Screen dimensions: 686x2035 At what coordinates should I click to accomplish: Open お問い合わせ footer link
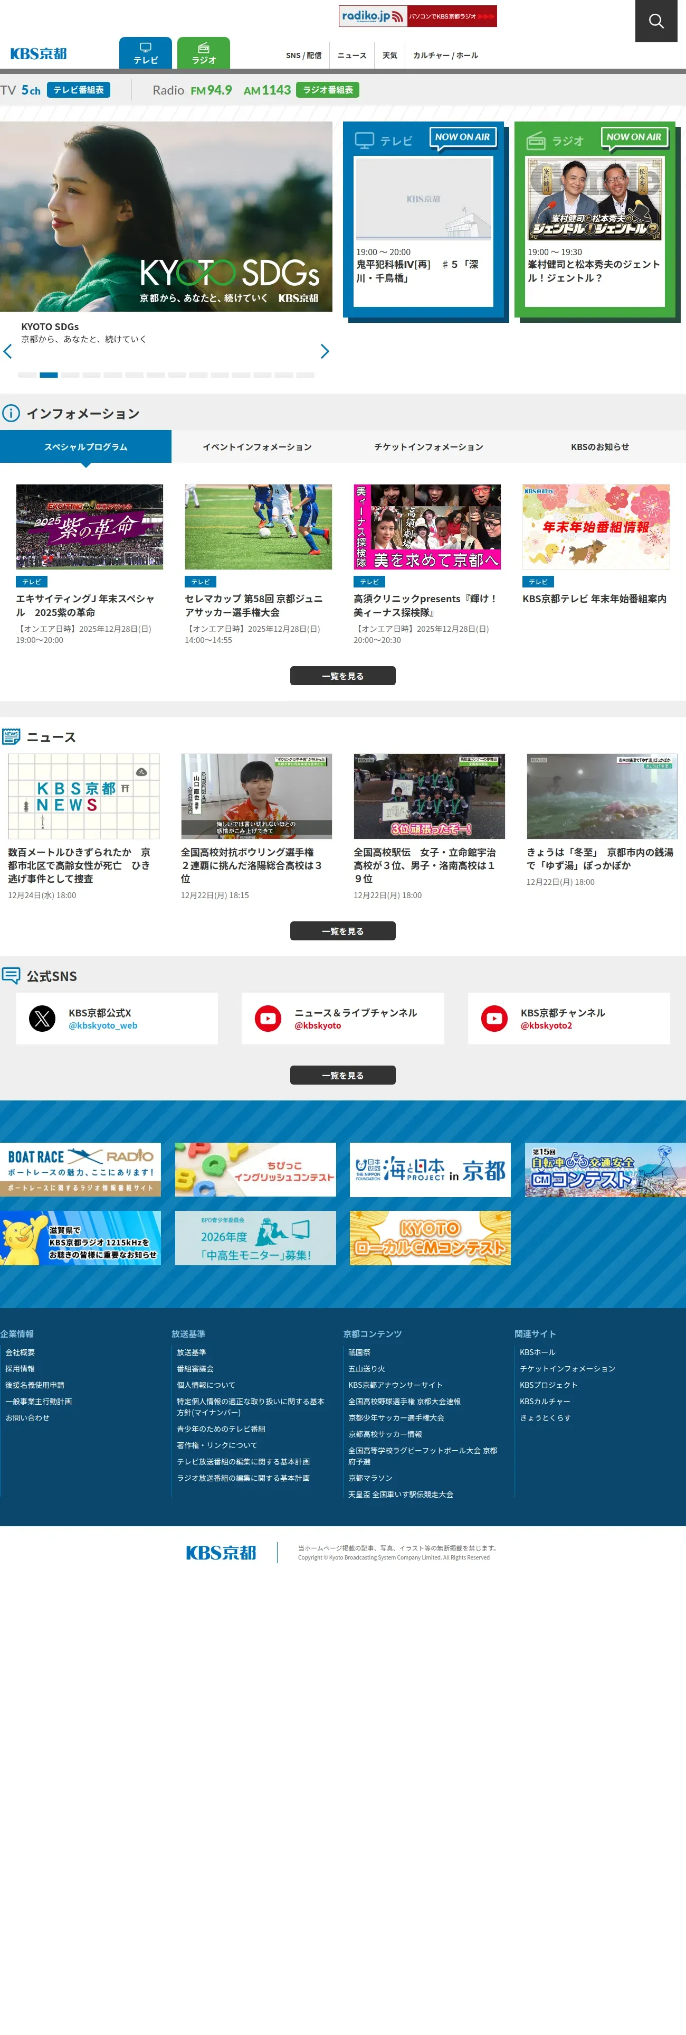[x=27, y=1418]
